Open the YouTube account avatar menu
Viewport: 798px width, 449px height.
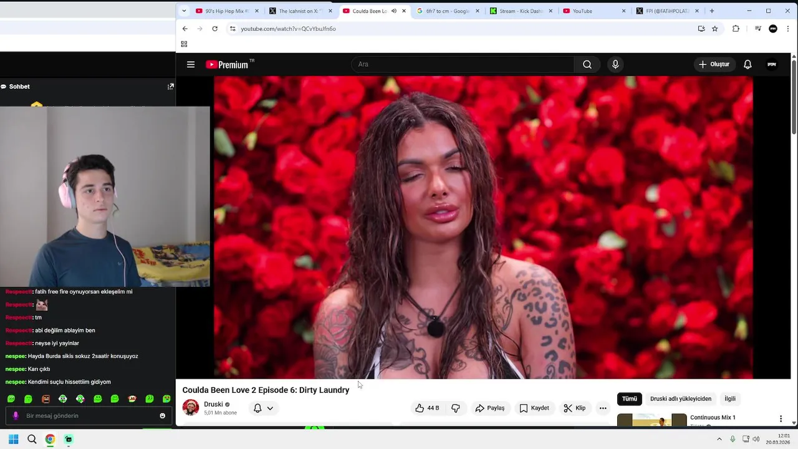pos(772,64)
